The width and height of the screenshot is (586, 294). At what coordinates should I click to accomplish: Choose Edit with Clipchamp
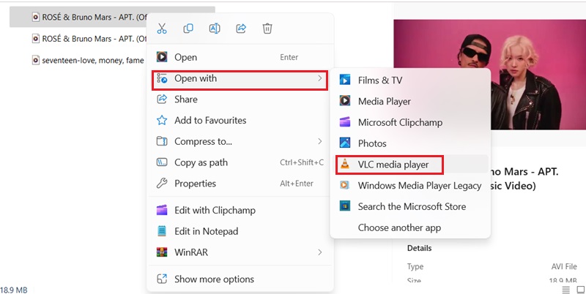240,211
